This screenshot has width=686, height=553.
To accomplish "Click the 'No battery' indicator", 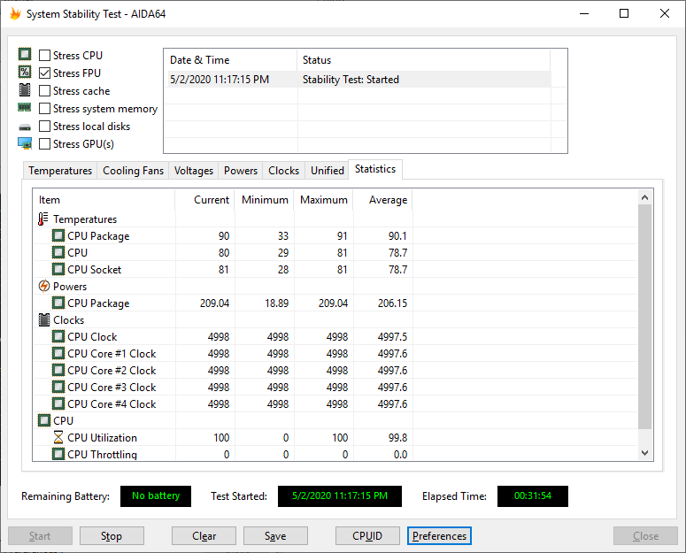I will [156, 496].
